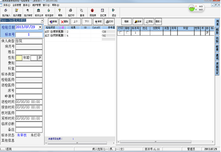The image size is (221, 152).
Task: Switch to the 图形 side tab
Action: pos(217,31)
